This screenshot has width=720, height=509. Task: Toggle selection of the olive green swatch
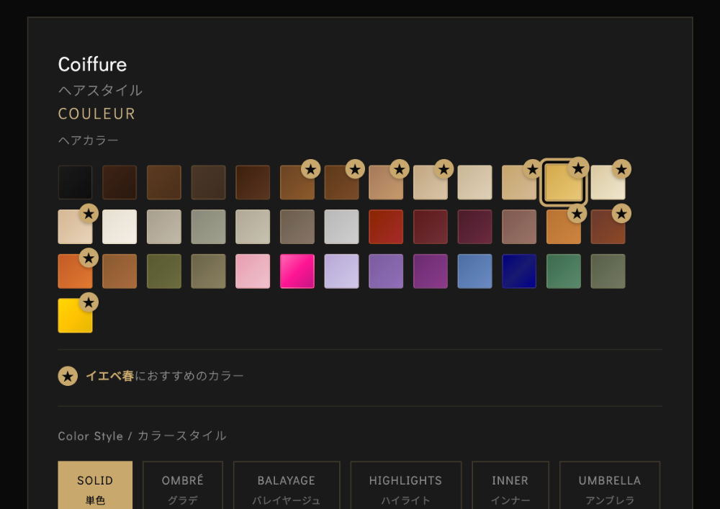(x=163, y=271)
